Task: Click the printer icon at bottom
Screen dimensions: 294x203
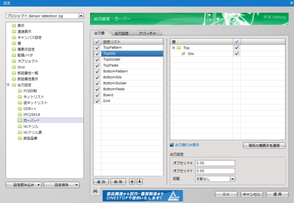Action: tap(96, 190)
